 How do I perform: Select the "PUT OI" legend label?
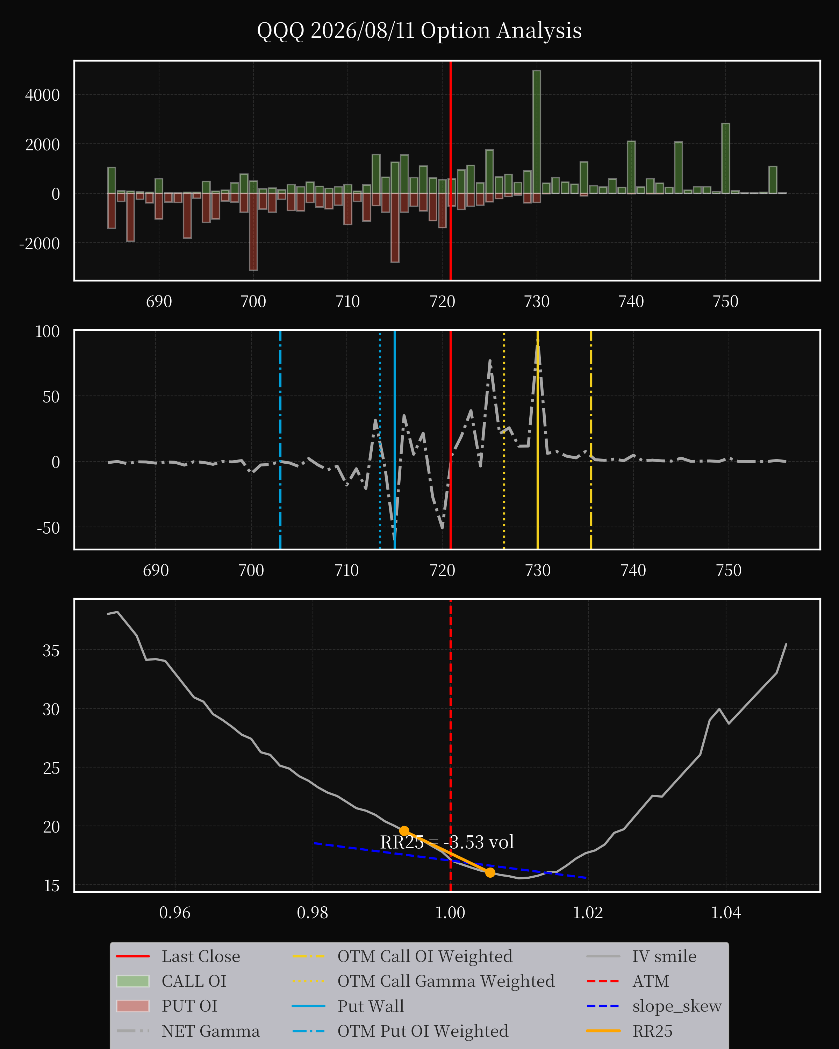click(190, 1006)
